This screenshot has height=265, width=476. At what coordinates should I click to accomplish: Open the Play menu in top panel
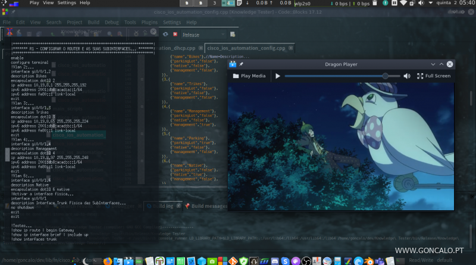(35, 3)
